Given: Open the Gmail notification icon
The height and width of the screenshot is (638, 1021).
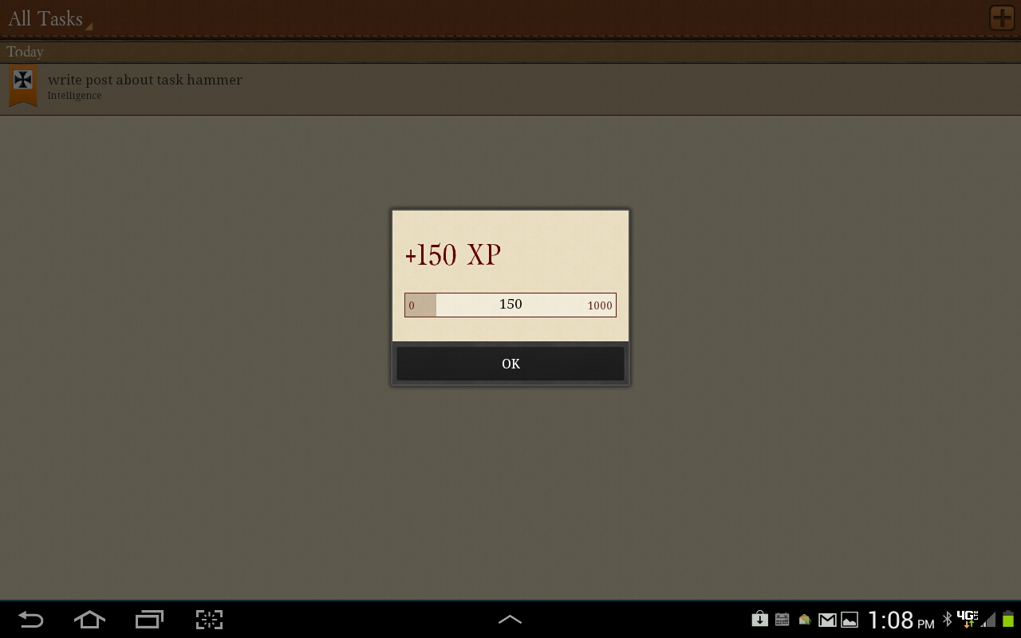Looking at the screenshot, I should tap(827, 620).
